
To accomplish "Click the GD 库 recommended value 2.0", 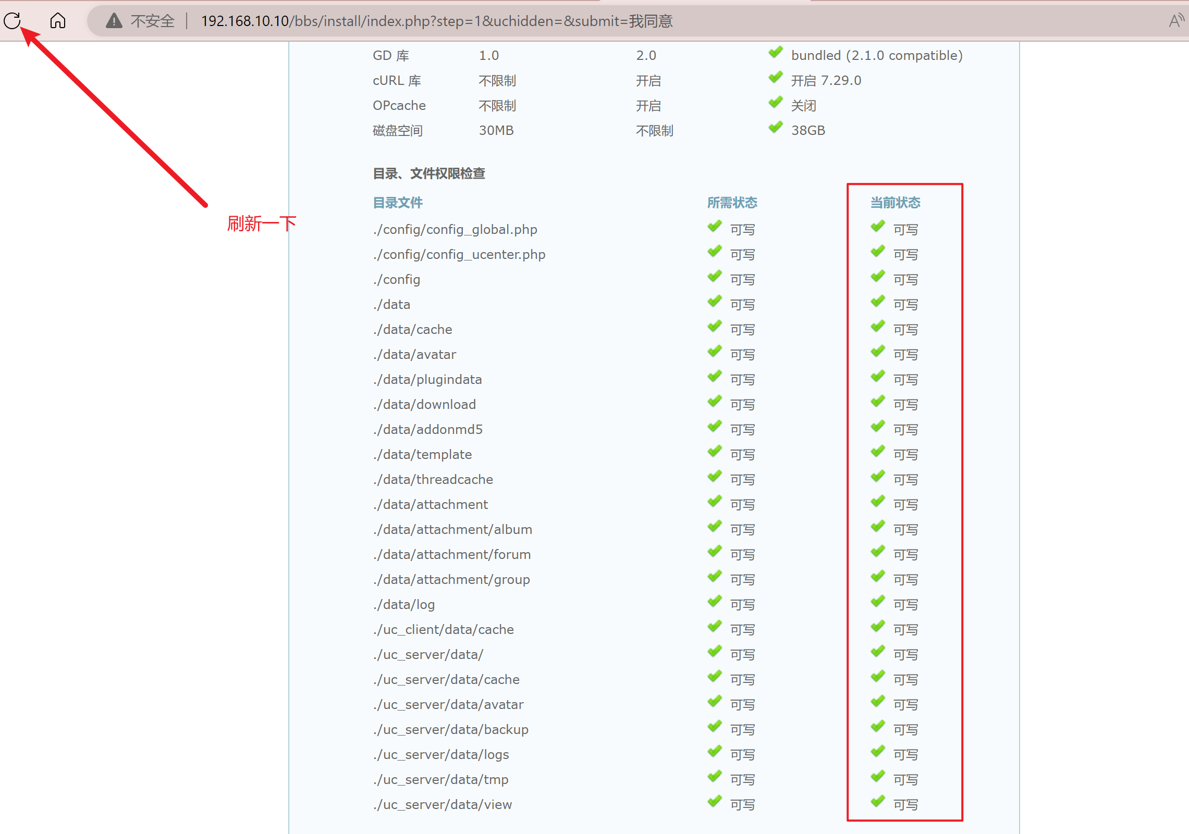I will (646, 56).
